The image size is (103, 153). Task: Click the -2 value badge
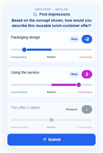tap(87, 39)
